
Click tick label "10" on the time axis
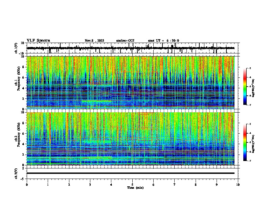(238, 185)
